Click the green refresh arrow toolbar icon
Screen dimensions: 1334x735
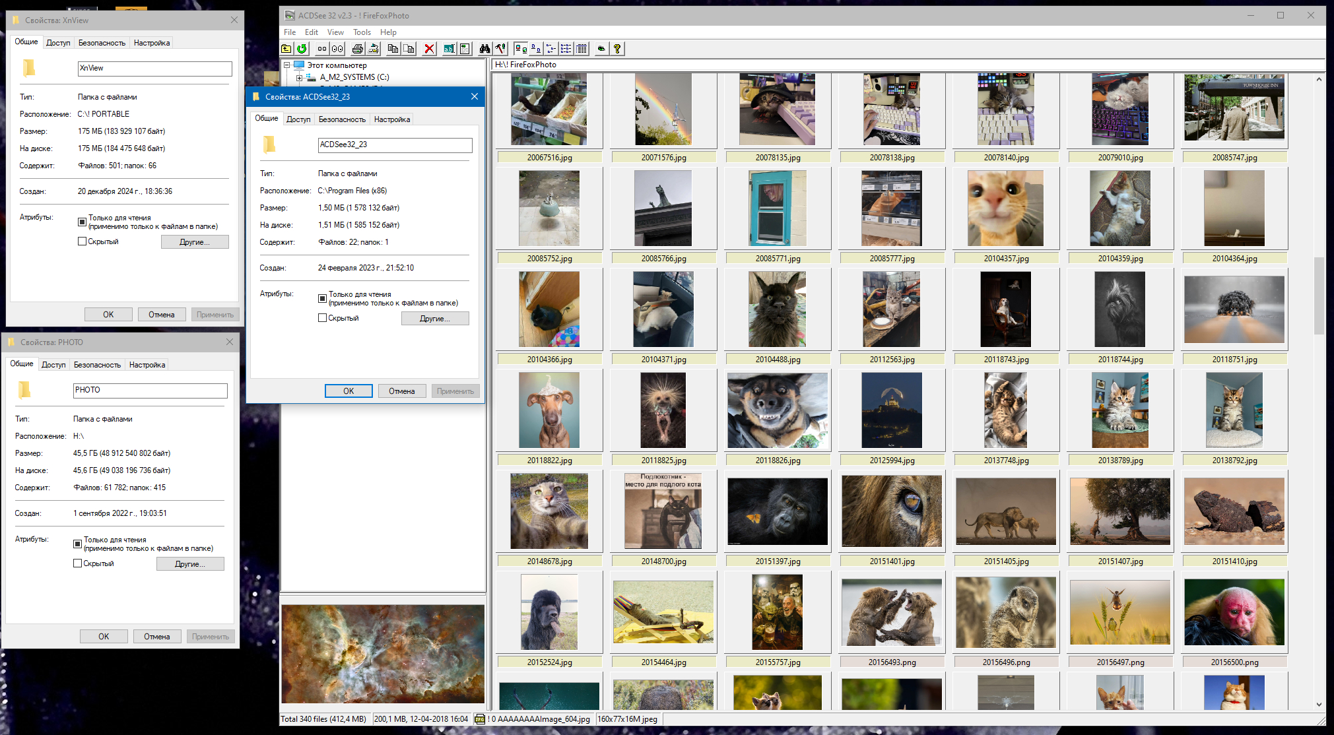point(302,49)
